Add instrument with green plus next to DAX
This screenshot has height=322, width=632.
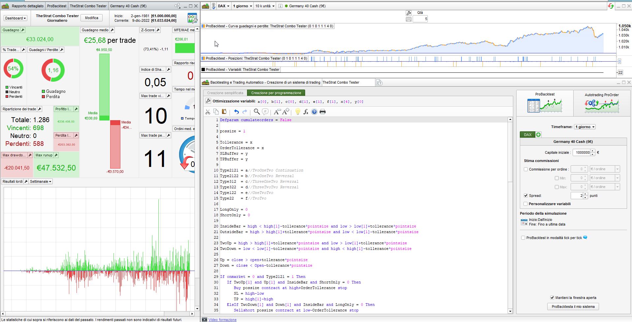tap(538, 135)
